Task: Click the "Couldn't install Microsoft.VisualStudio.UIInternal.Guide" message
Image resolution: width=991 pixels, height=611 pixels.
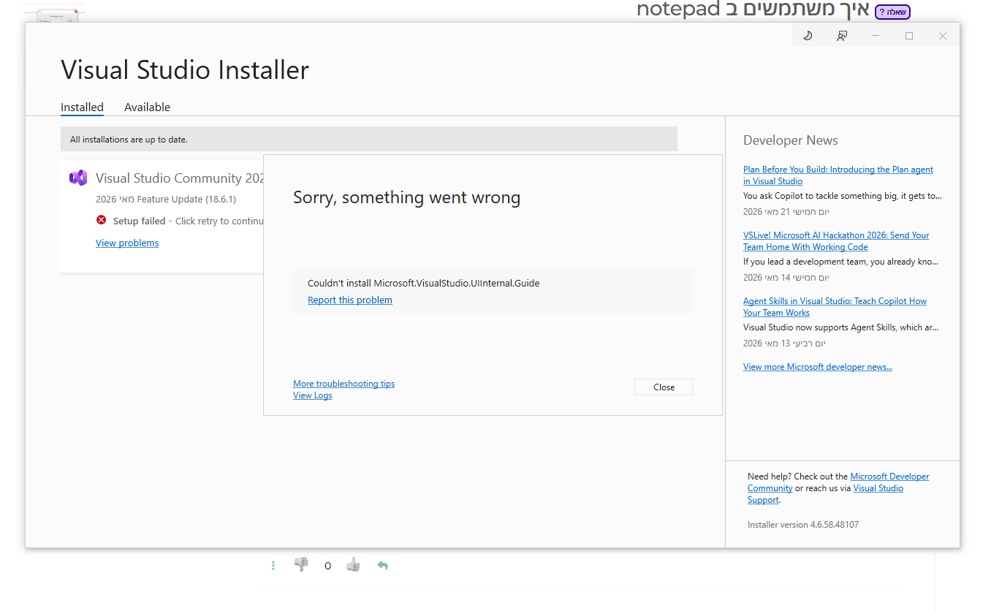Action: [424, 283]
